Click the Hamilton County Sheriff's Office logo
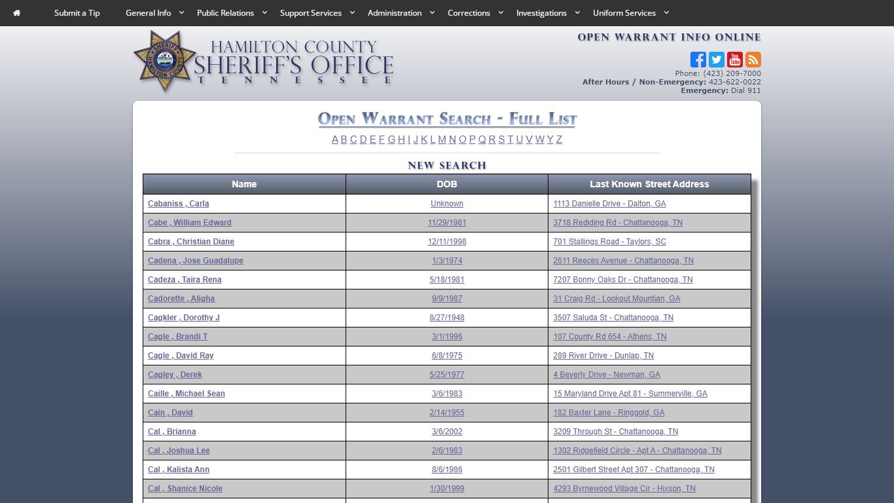 (263, 62)
